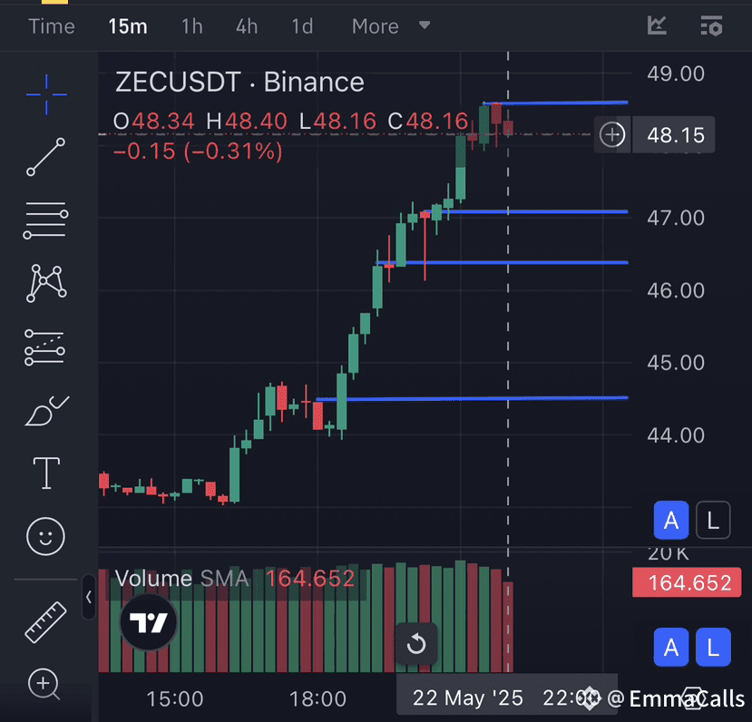752x722 pixels.
Task: Toggle the blue A alert button beside price scale
Action: click(671, 520)
